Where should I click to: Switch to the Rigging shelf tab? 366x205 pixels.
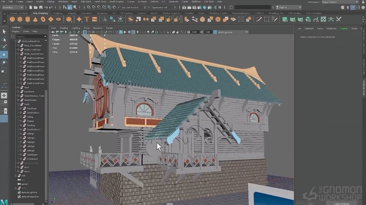(72, 13)
